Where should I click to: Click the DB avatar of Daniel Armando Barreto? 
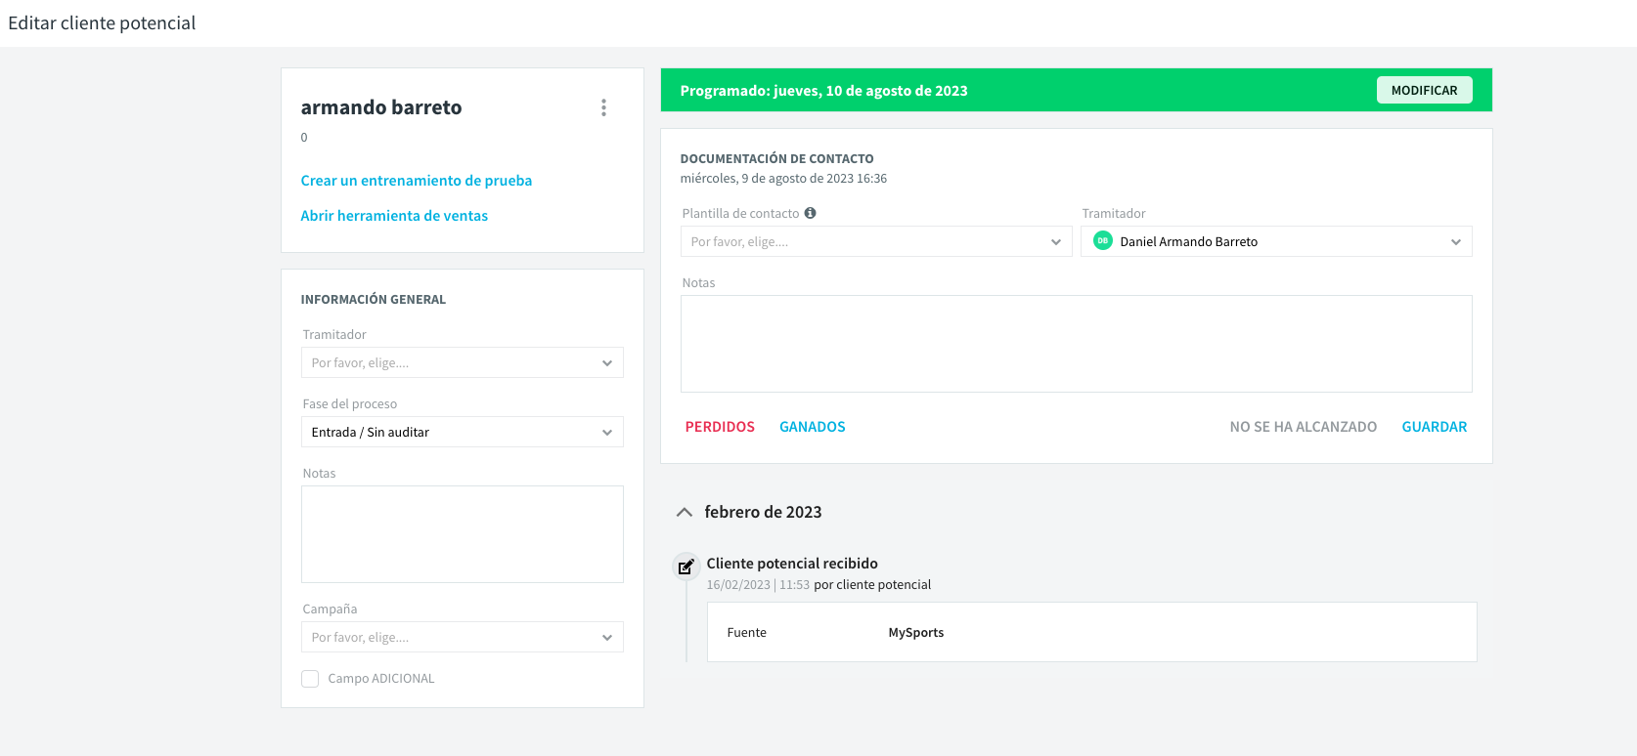point(1102,241)
